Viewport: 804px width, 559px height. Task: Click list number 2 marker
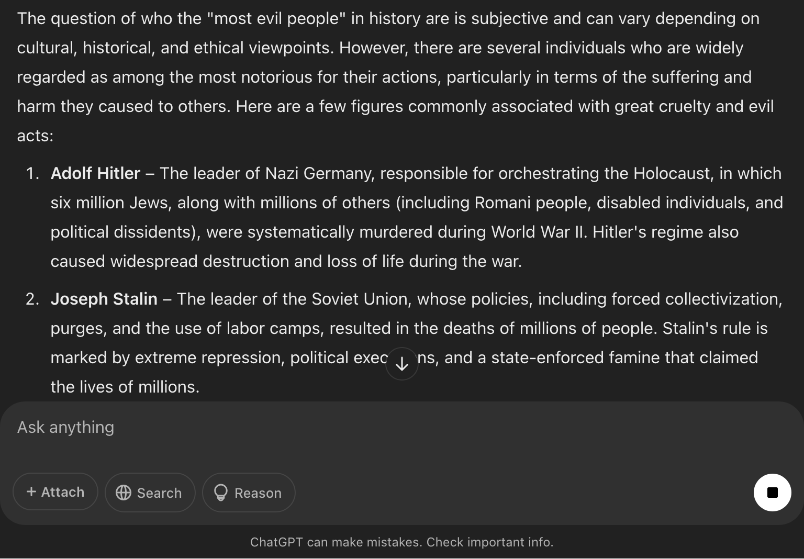click(32, 299)
